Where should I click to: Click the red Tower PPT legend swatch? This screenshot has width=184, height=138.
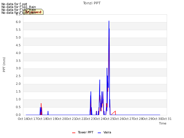[x=74, y=133]
